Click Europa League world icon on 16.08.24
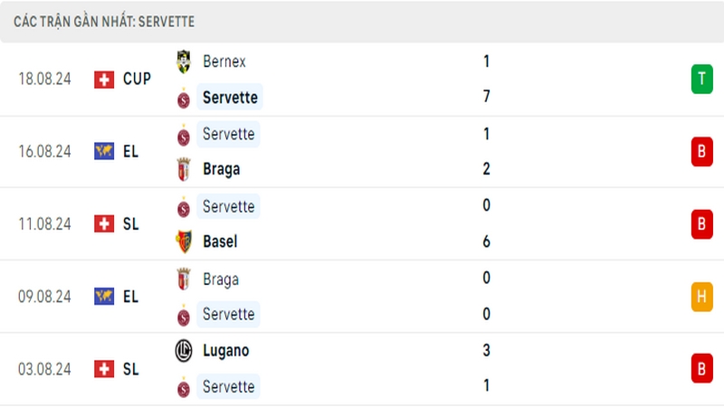The width and height of the screenshot is (724, 407). 104,151
